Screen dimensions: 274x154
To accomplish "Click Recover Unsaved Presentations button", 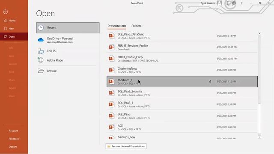I will [x=126, y=146].
